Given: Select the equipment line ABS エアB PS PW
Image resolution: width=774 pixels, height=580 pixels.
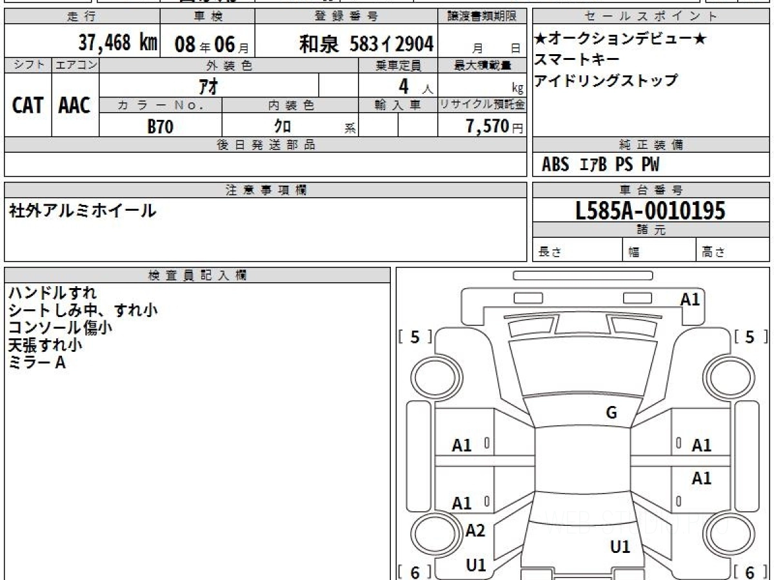Looking at the screenshot, I should pyautogui.click(x=600, y=165).
